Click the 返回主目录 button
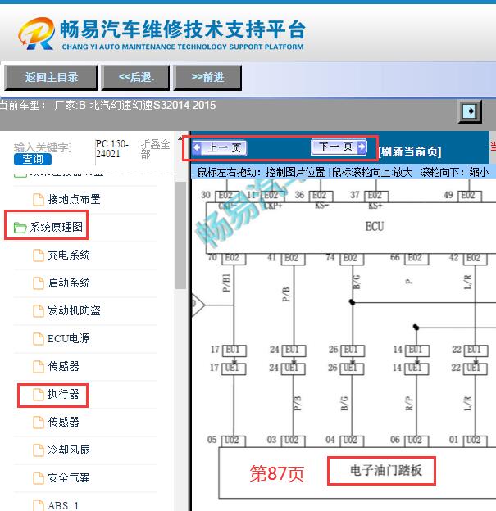This screenshot has width=496, height=511. [x=51, y=78]
